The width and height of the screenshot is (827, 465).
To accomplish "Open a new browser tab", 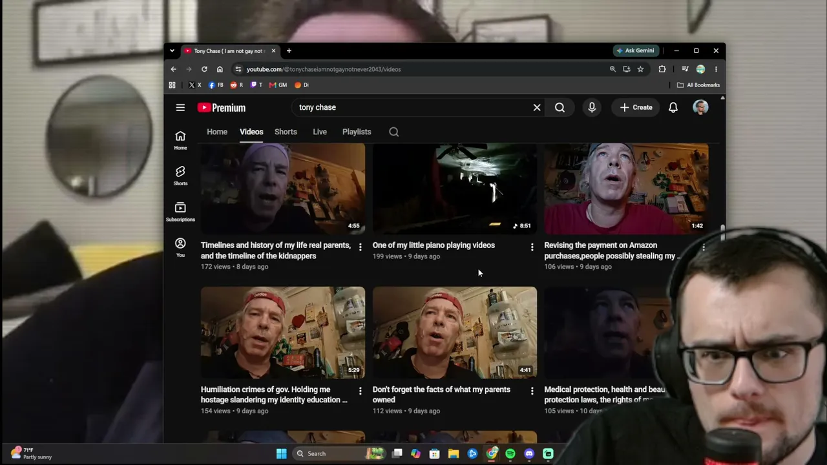I will pyautogui.click(x=289, y=51).
